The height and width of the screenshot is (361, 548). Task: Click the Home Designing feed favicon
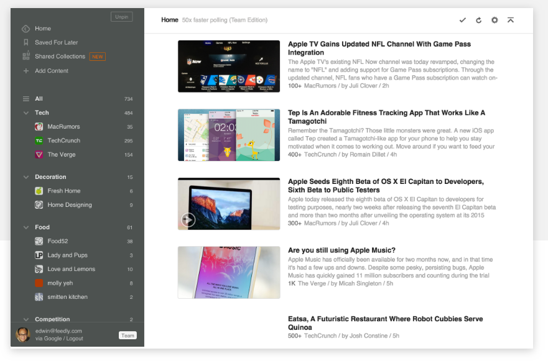point(39,205)
